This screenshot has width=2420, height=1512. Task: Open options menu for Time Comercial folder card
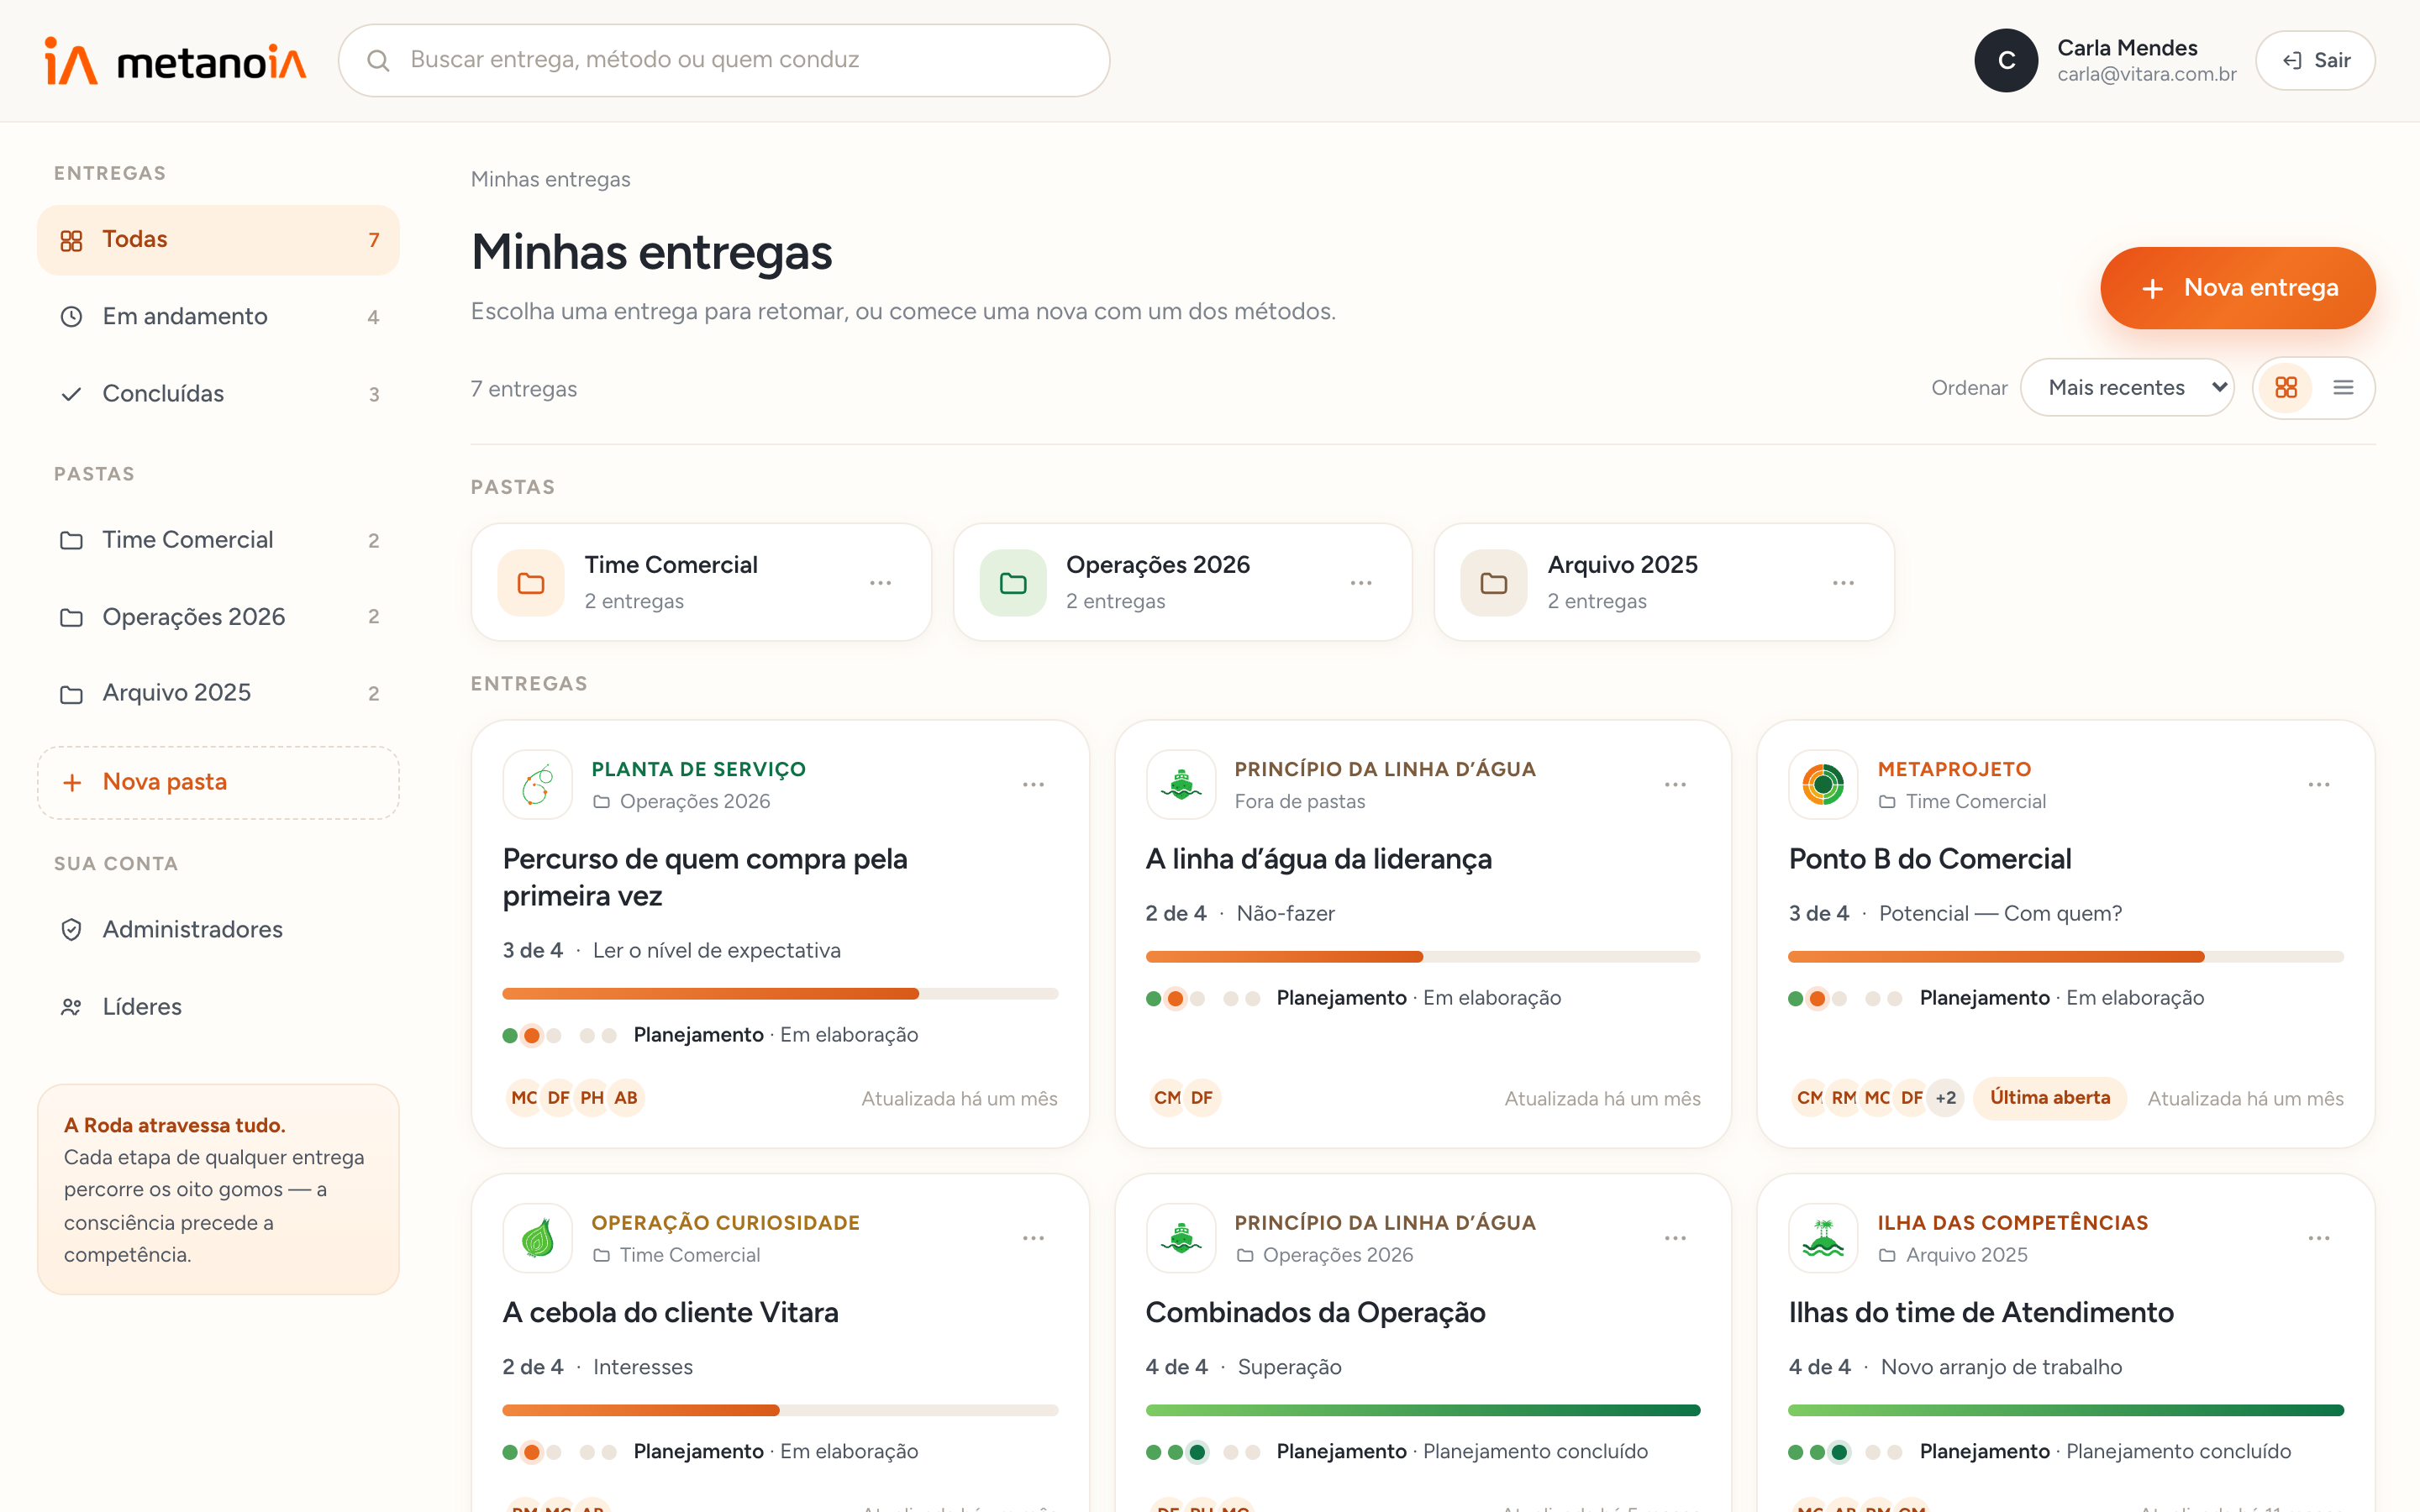(x=880, y=583)
